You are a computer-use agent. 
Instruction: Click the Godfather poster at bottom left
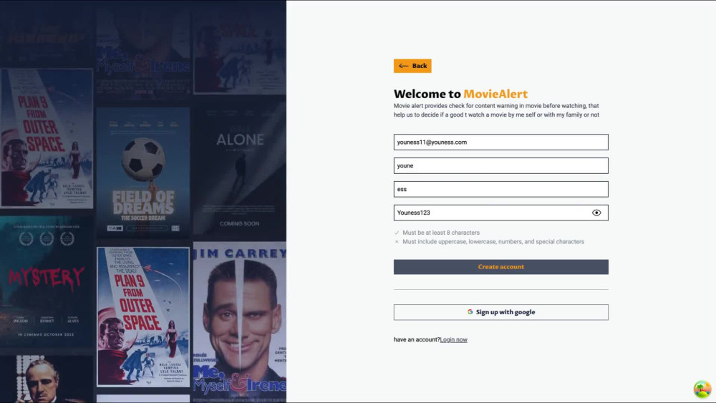tap(46, 379)
